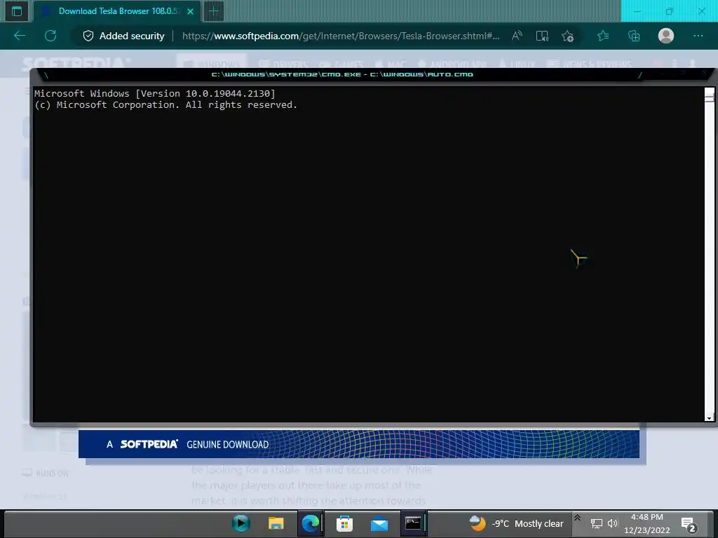Image resolution: width=718 pixels, height=538 pixels.
Task: Open File Explorer from the taskbar
Action: [276, 523]
